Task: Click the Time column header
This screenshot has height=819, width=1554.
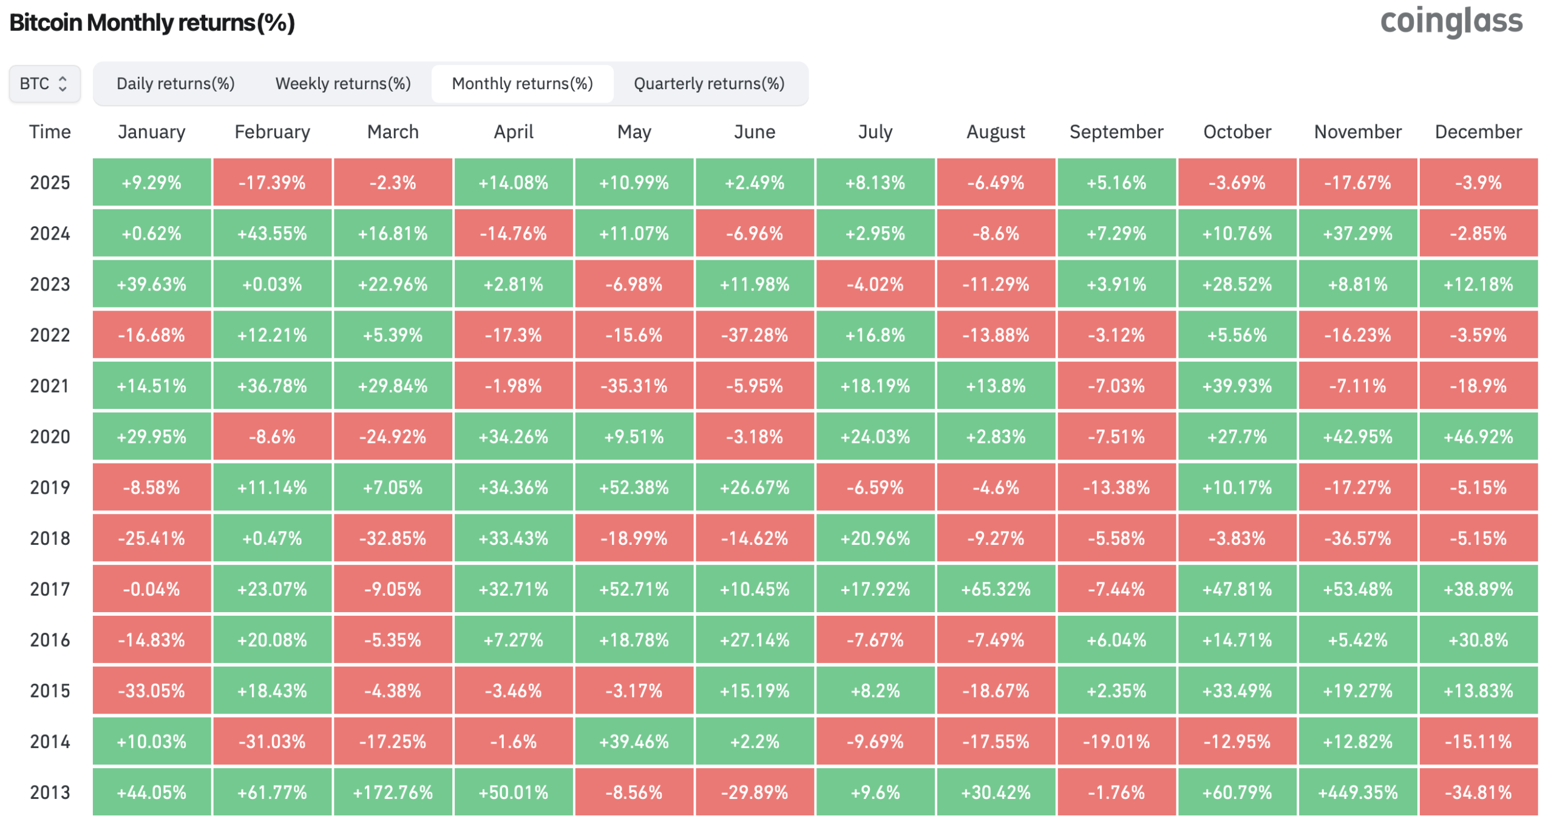Action: [x=50, y=132]
